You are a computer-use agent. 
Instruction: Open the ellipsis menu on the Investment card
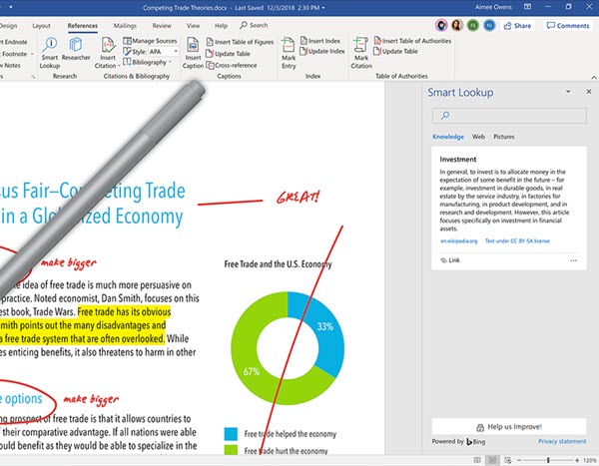click(573, 260)
